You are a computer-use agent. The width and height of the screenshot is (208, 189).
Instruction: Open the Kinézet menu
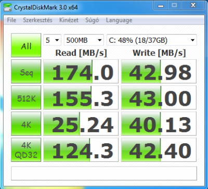[x=69, y=20]
